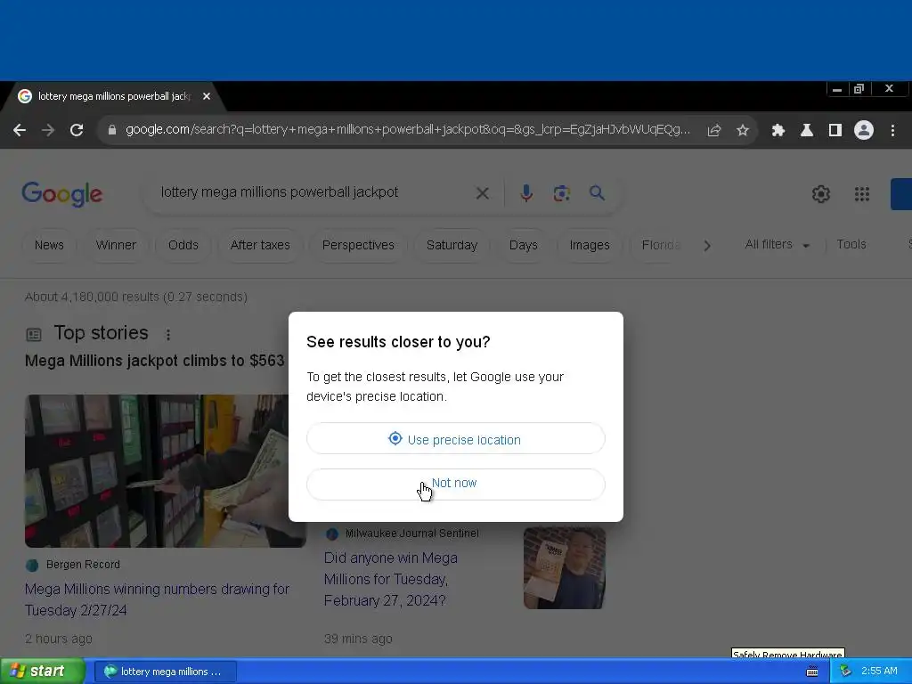Expand the All filters dropdown

777,245
